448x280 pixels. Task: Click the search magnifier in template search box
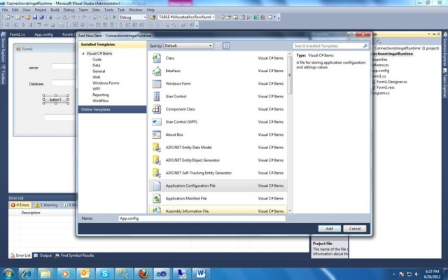click(x=365, y=45)
